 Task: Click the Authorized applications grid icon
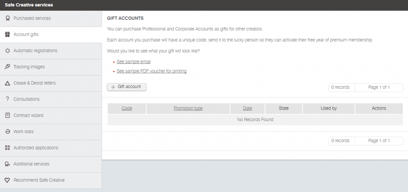point(7,148)
